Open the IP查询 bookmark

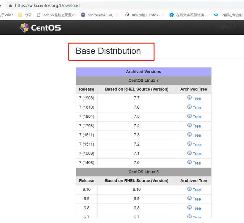(229, 15)
